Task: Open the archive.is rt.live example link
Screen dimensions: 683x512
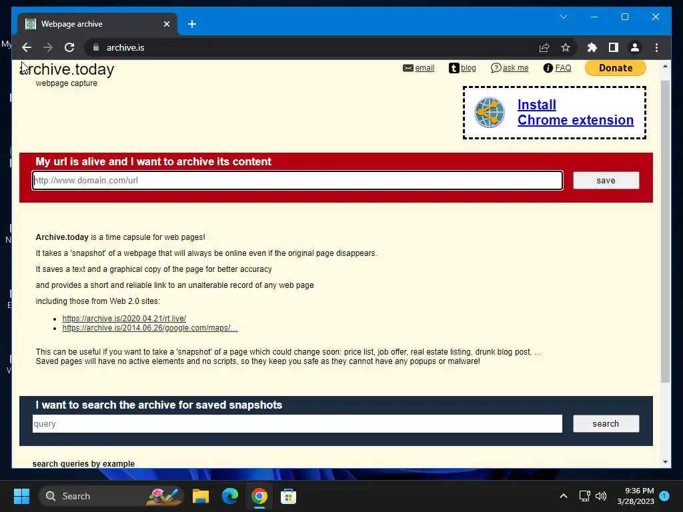Action: coord(124,318)
